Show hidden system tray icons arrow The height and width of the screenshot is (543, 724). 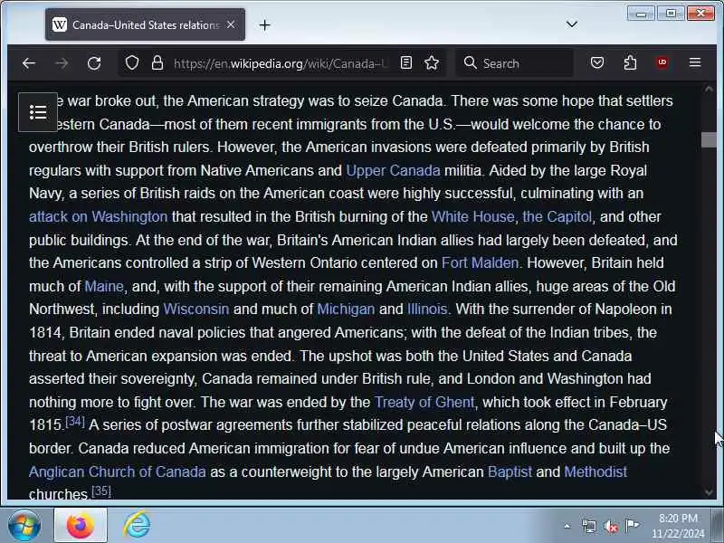tap(567, 526)
